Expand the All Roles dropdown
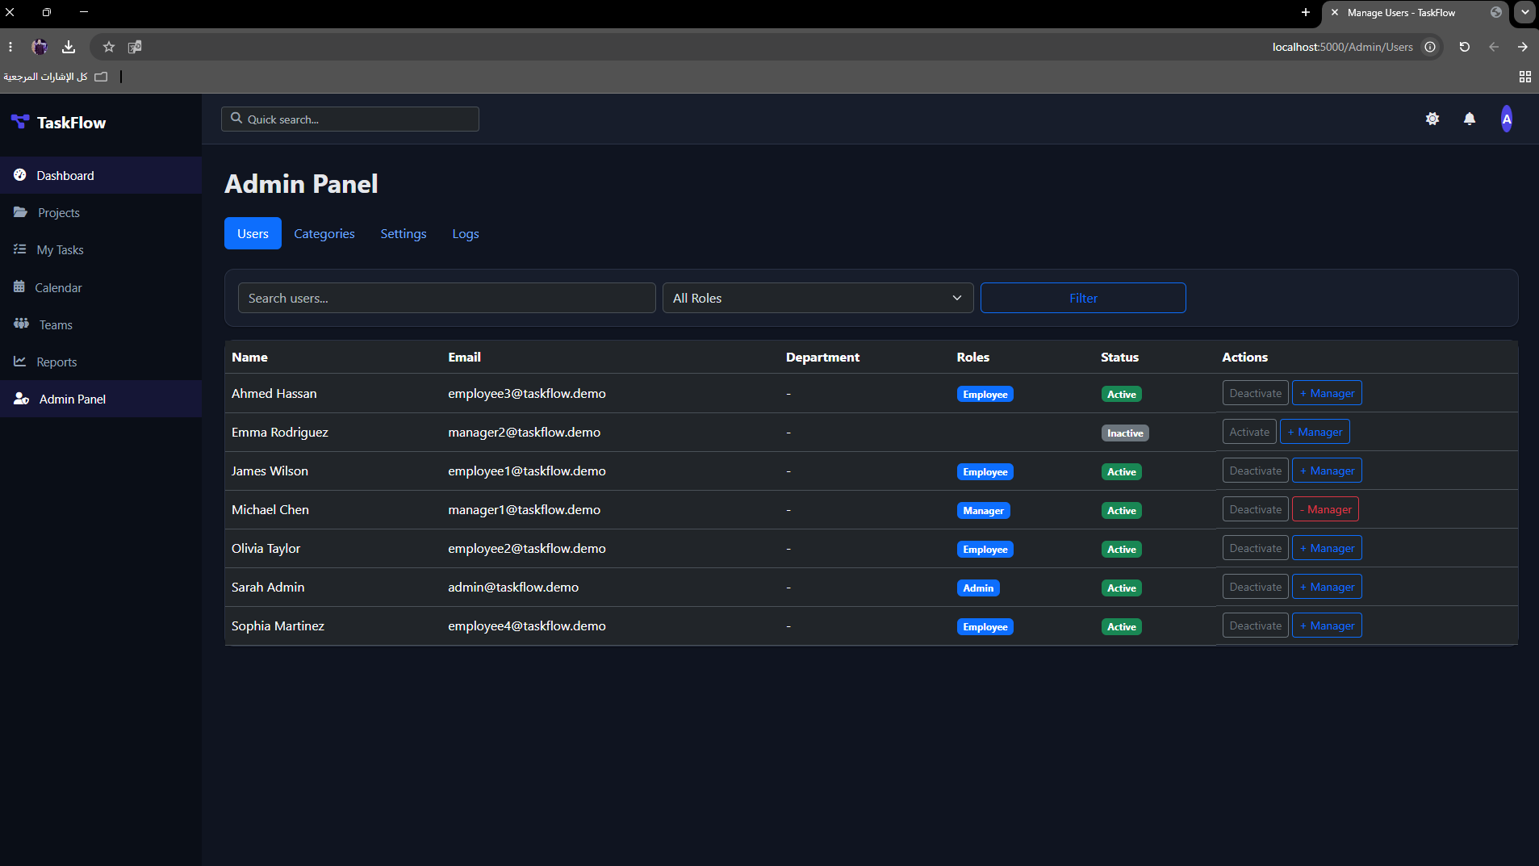The height and width of the screenshot is (866, 1539). 818,298
